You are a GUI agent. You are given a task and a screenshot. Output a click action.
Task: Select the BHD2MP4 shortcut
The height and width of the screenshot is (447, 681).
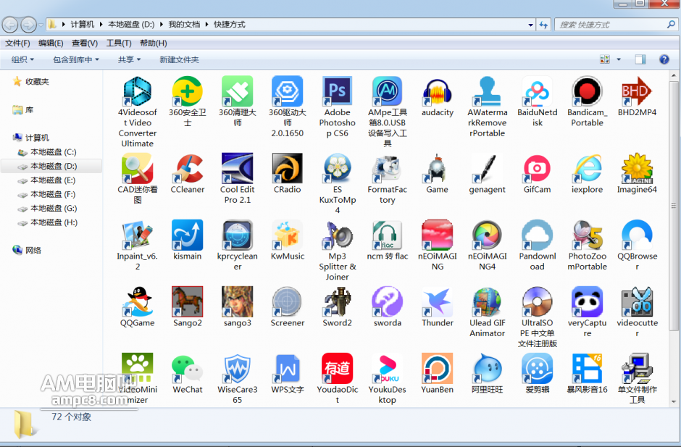click(x=637, y=91)
